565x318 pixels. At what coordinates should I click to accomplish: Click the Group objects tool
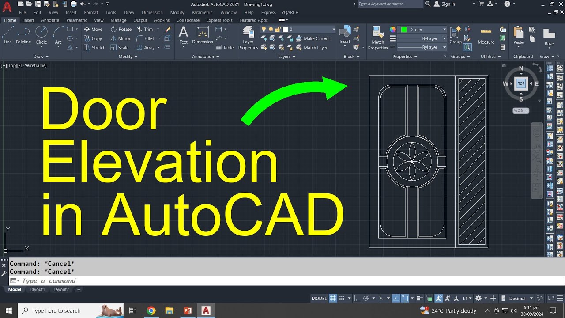pyautogui.click(x=456, y=35)
